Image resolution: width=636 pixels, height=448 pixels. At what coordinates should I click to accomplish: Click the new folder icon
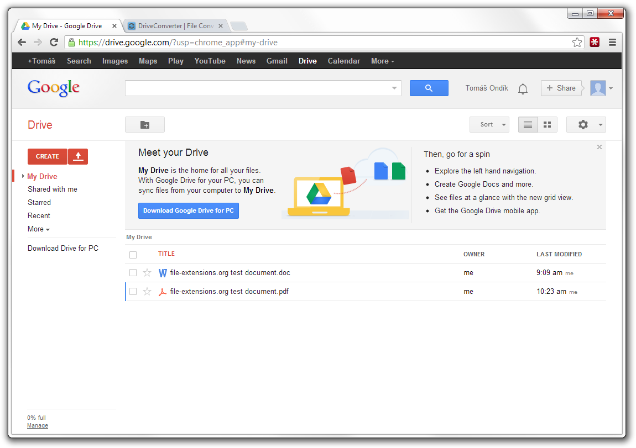[x=144, y=124]
